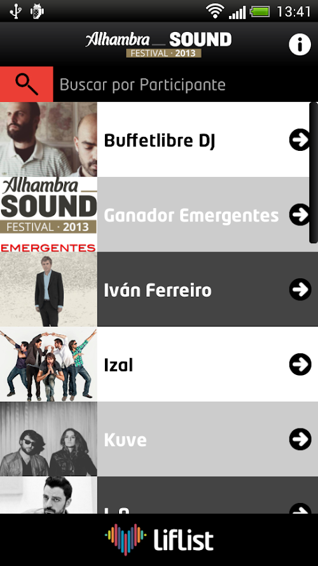Viewport: 318px width, 566px height.
Task: Tap arrow next to Ganador Emergentes
Action: (300, 215)
